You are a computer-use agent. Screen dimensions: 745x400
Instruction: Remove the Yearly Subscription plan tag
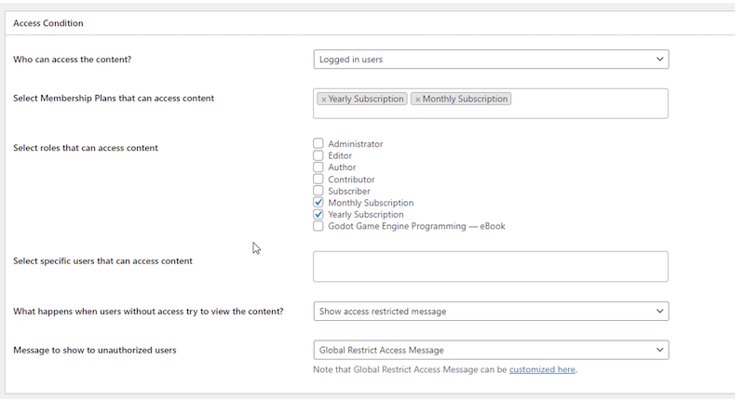(x=323, y=100)
